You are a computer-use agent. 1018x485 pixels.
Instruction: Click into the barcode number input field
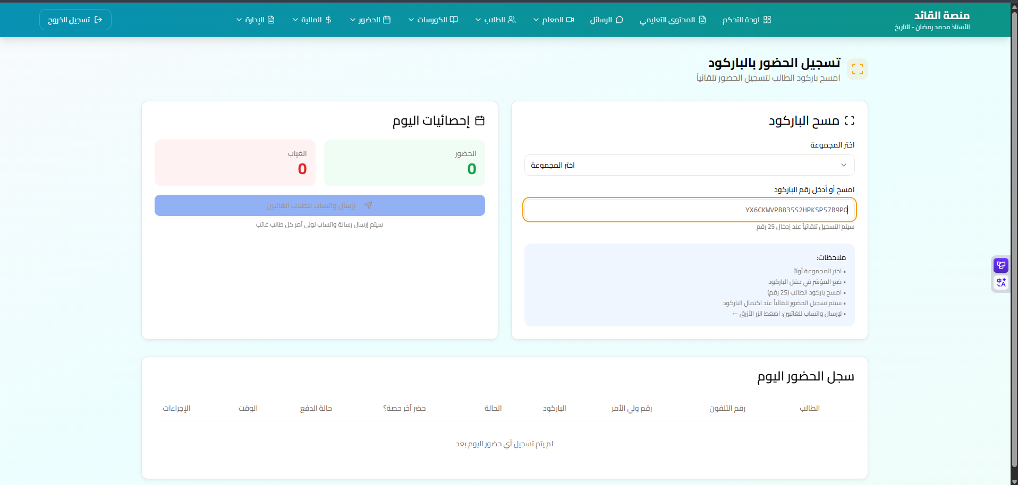(x=689, y=210)
